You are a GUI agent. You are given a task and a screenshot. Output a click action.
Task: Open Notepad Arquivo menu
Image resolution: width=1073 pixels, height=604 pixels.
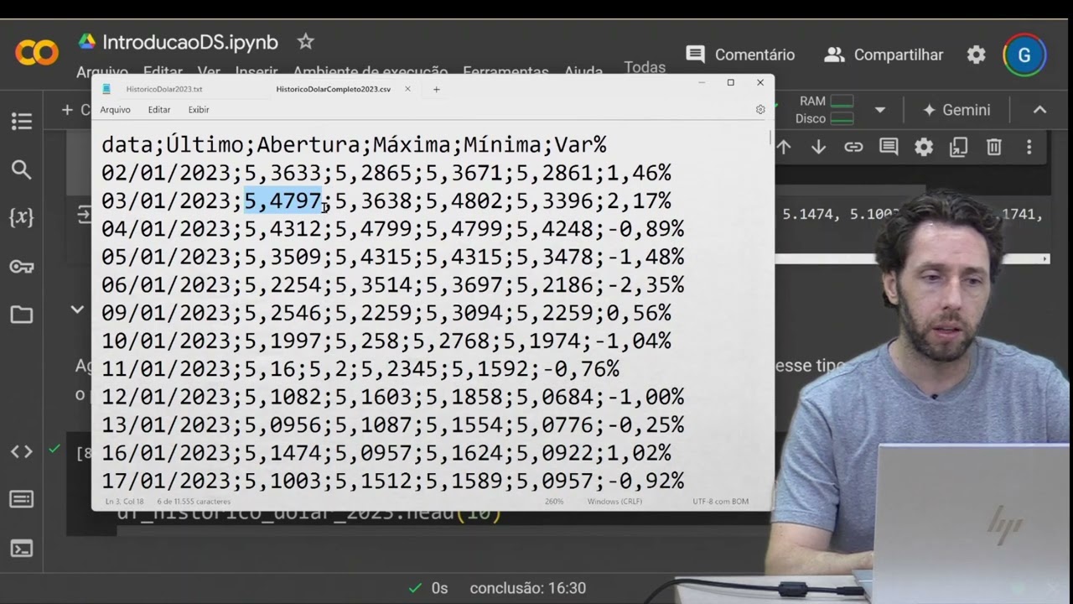(x=115, y=110)
